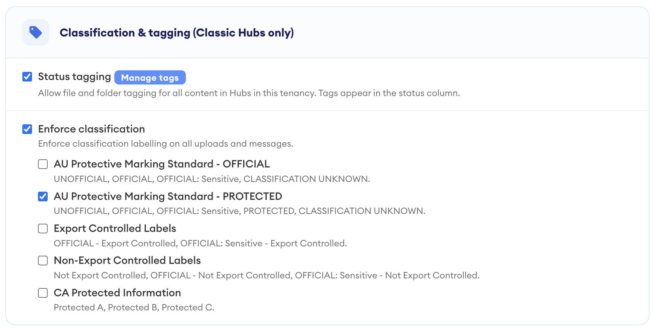This screenshot has width=654, height=329.
Task: Uncheck the Status tagging checkbox
Action: (x=27, y=77)
